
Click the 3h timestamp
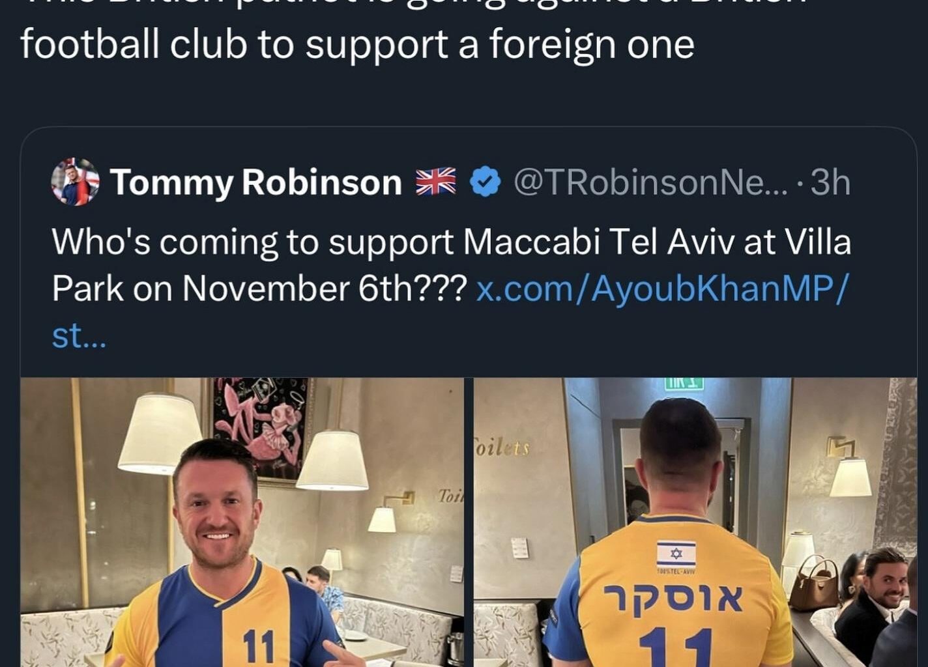pos(830,182)
